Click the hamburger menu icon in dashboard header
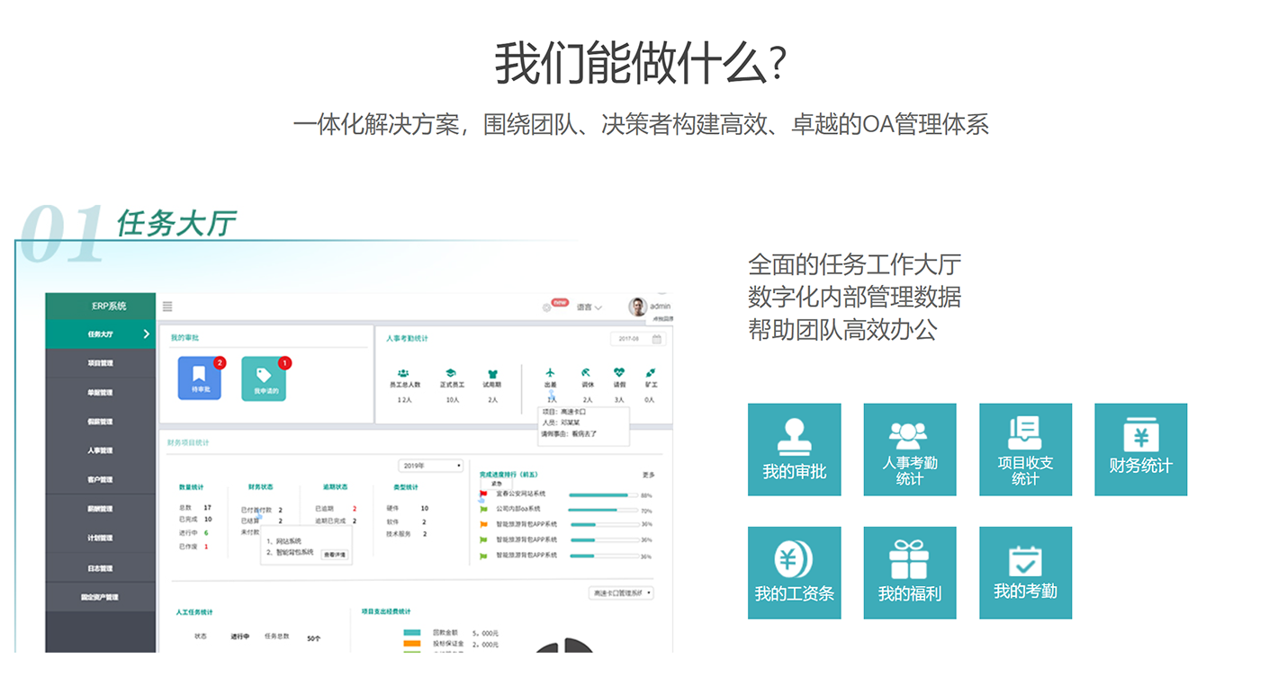 point(167,307)
